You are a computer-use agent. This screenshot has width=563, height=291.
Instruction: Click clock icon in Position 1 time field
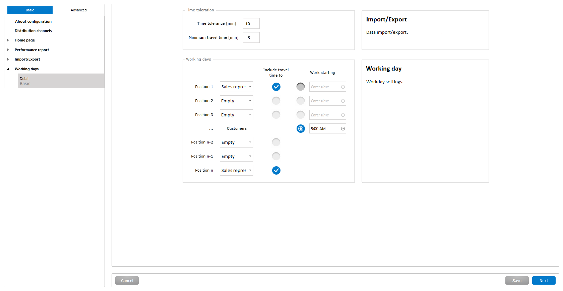(x=343, y=87)
